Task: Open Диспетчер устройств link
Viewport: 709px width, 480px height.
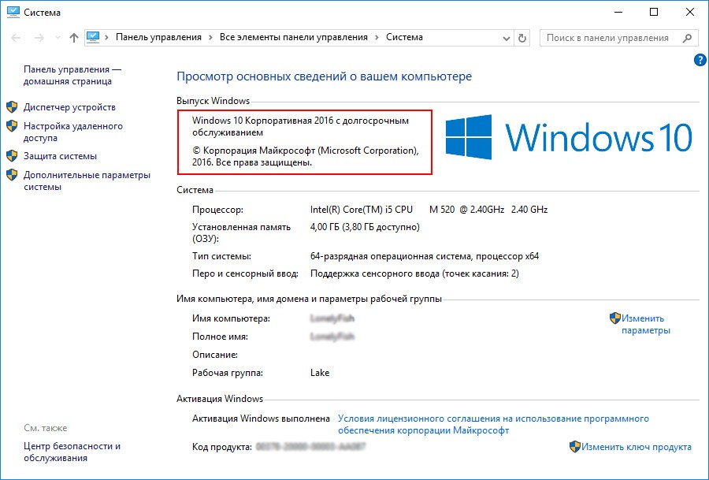Action: coord(69,107)
